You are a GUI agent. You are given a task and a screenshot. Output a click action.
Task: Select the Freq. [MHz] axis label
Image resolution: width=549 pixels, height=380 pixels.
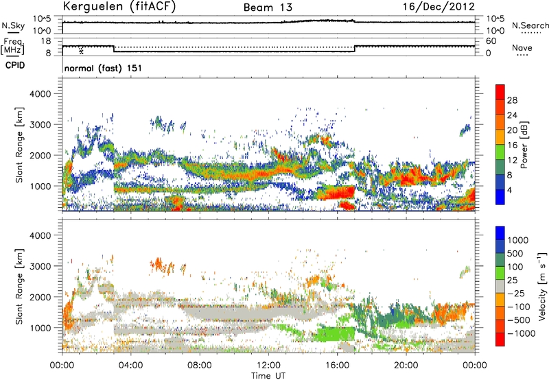pyautogui.click(x=12, y=47)
